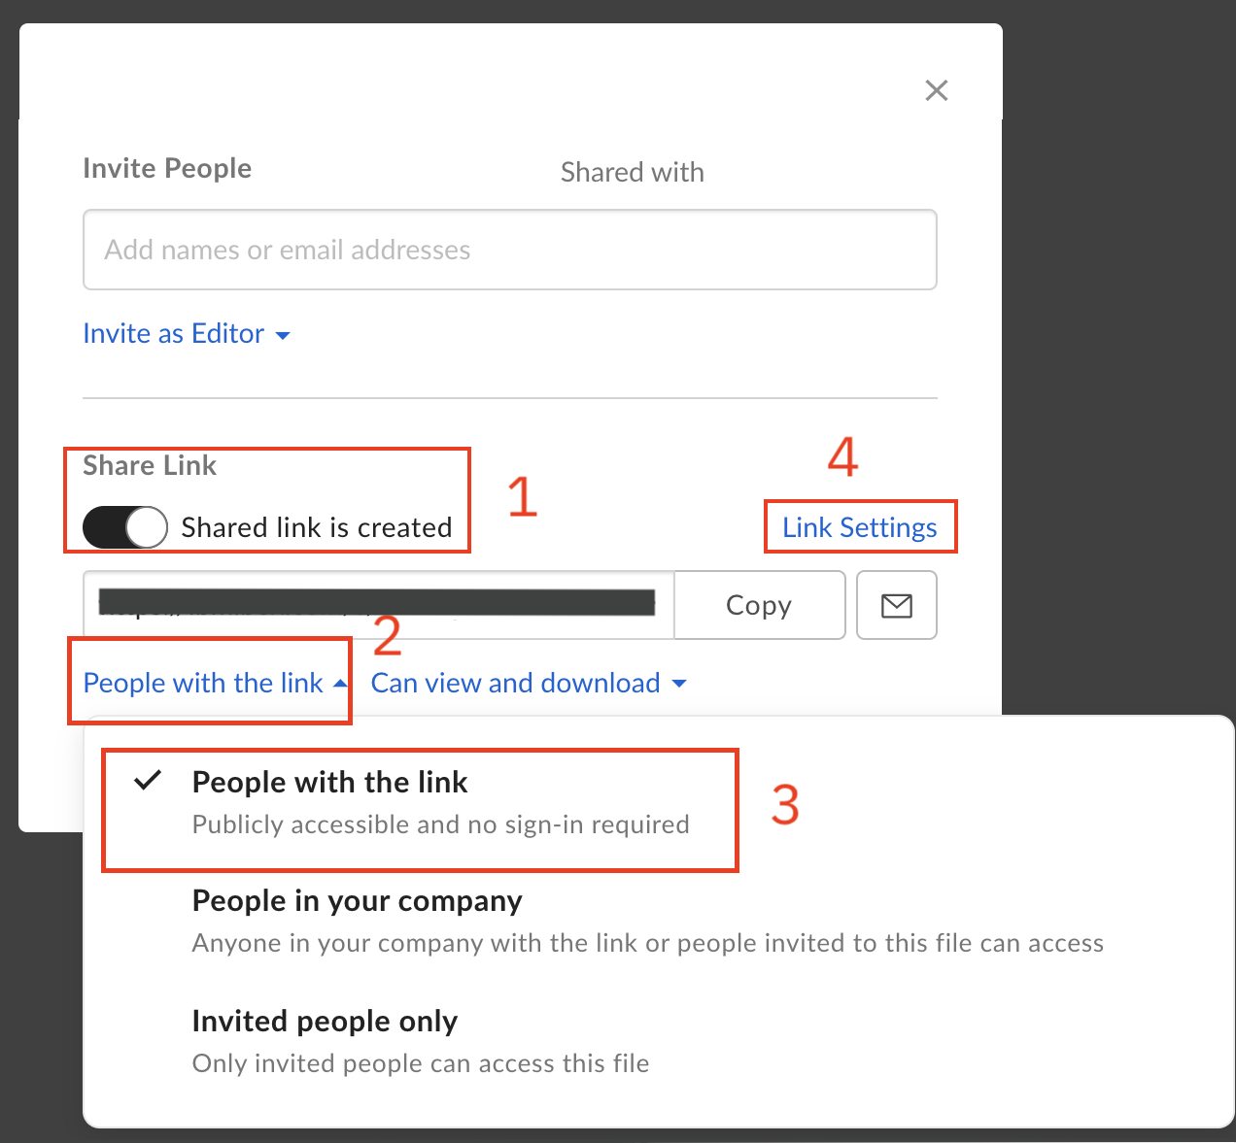Viewport: 1236px width, 1143px height.
Task: Click the caret arrow after Invite as Editor
Action: [283, 335]
